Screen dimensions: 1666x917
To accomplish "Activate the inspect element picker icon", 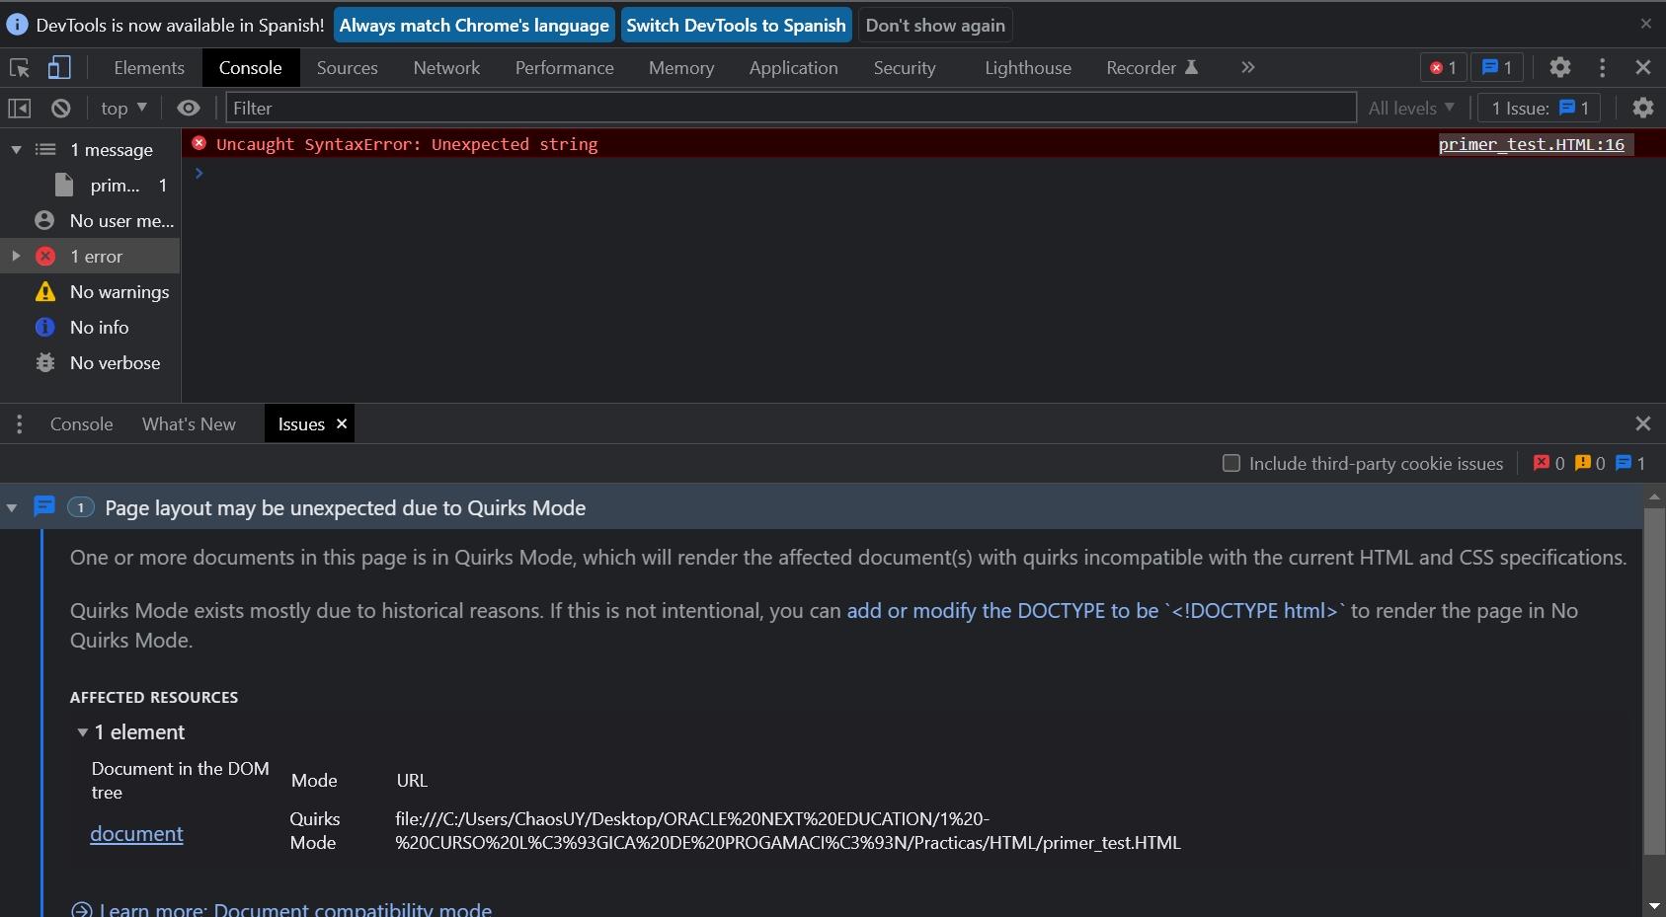I will (x=19, y=67).
